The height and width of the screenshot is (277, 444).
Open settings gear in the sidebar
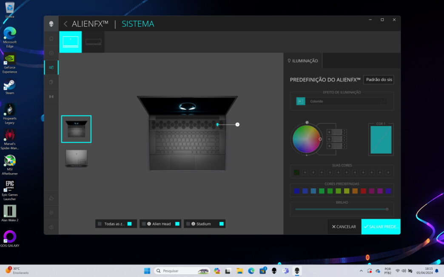click(51, 213)
